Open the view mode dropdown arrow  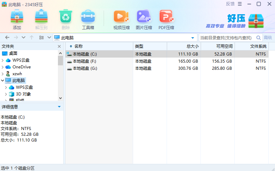click(49, 38)
